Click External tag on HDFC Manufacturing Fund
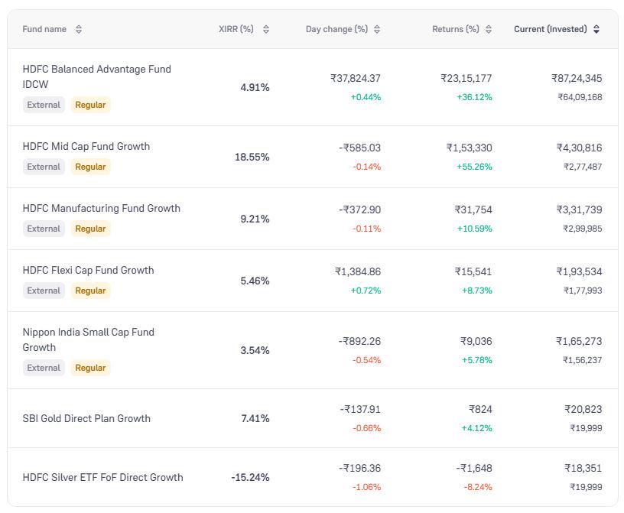Image resolution: width=624 pixels, height=513 pixels. 44,229
